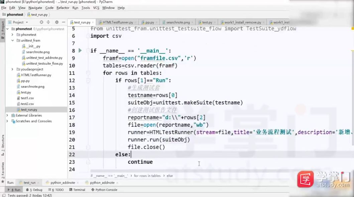Switch to the HTMLTestRunner.py editor tab
The height and width of the screenshot is (197, 354).
click(117, 22)
